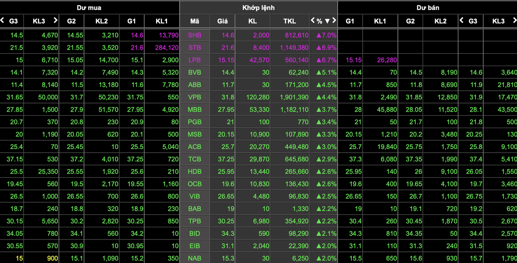Viewport: 517px width, 263px height.
Task: Click PGB's total volume 770
Action: coord(303,122)
